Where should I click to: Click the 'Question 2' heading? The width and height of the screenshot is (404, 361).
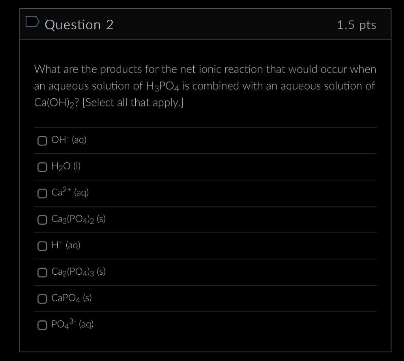click(79, 25)
